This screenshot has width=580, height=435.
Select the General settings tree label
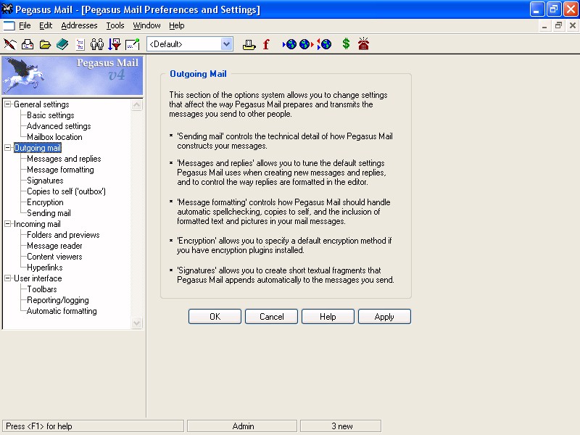coord(41,104)
